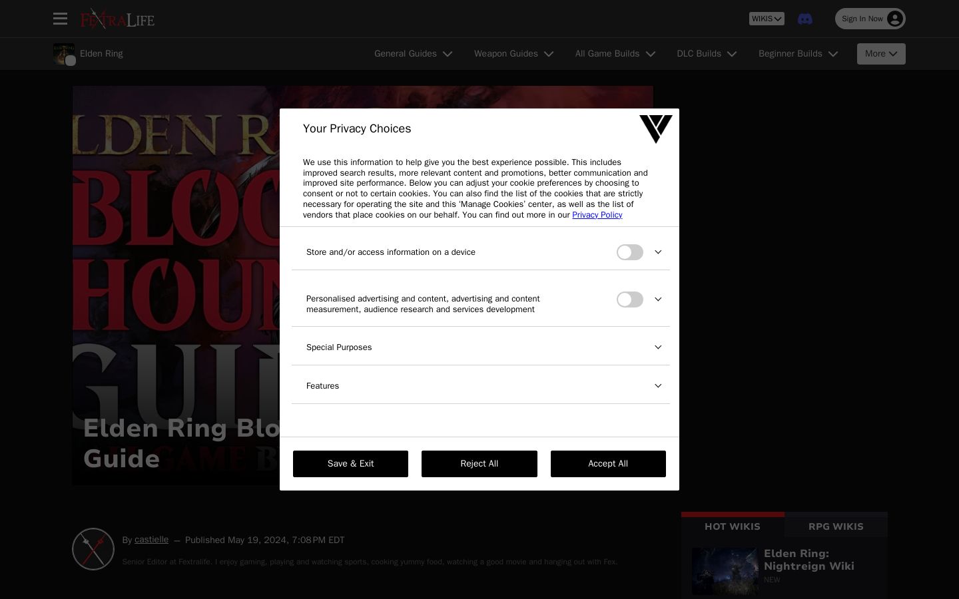Image resolution: width=959 pixels, height=599 pixels.
Task: Switch to the RPG WIKIS tab
Action: coord(836,526)
